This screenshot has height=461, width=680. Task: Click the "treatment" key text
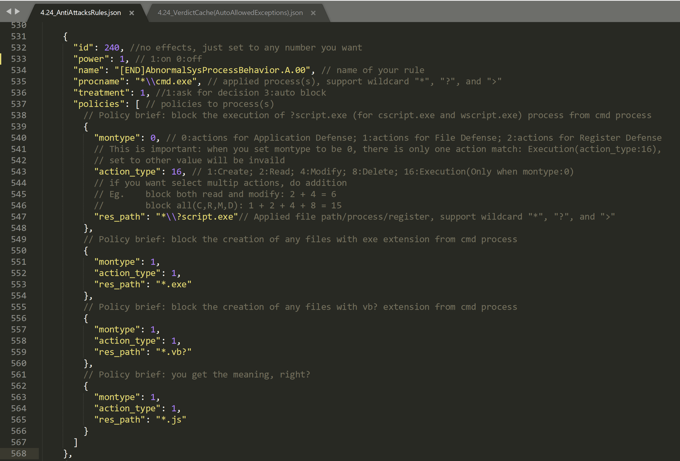(x=101, y=93)
